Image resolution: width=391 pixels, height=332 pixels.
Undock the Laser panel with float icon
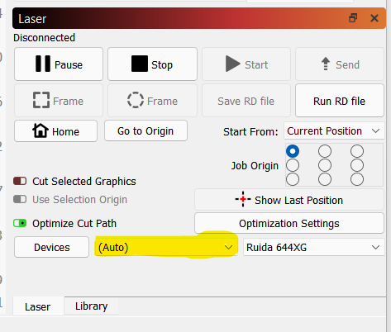pyautogui.click(x=353, y=18)
